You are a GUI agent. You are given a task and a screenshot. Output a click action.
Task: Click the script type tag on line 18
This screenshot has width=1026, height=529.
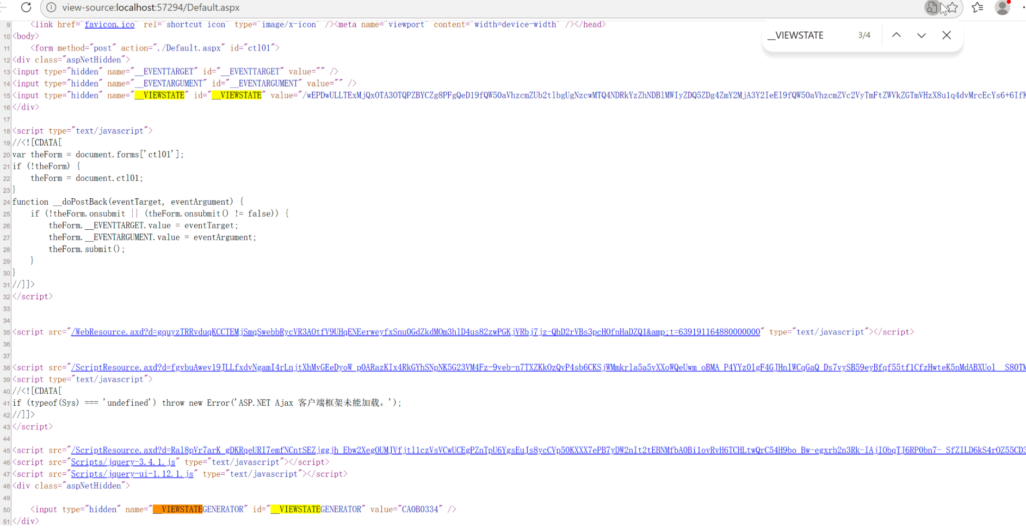click(x=83, y=131)
